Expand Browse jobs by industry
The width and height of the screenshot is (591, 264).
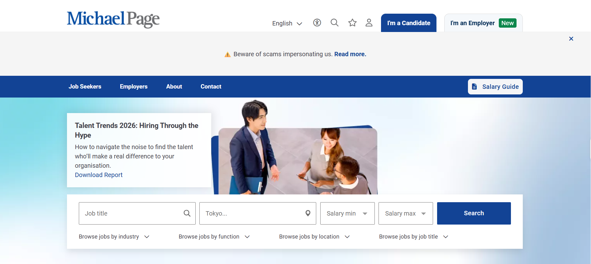click(x=114, y=237)
